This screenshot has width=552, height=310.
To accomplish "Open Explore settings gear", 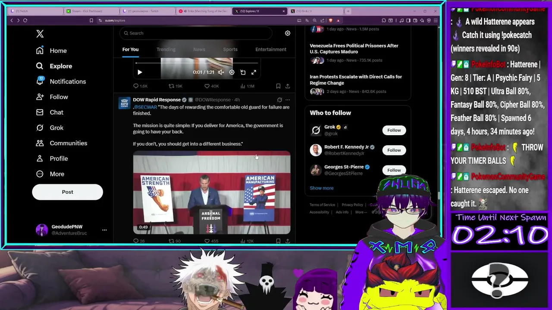I will (x=288, y=33).
